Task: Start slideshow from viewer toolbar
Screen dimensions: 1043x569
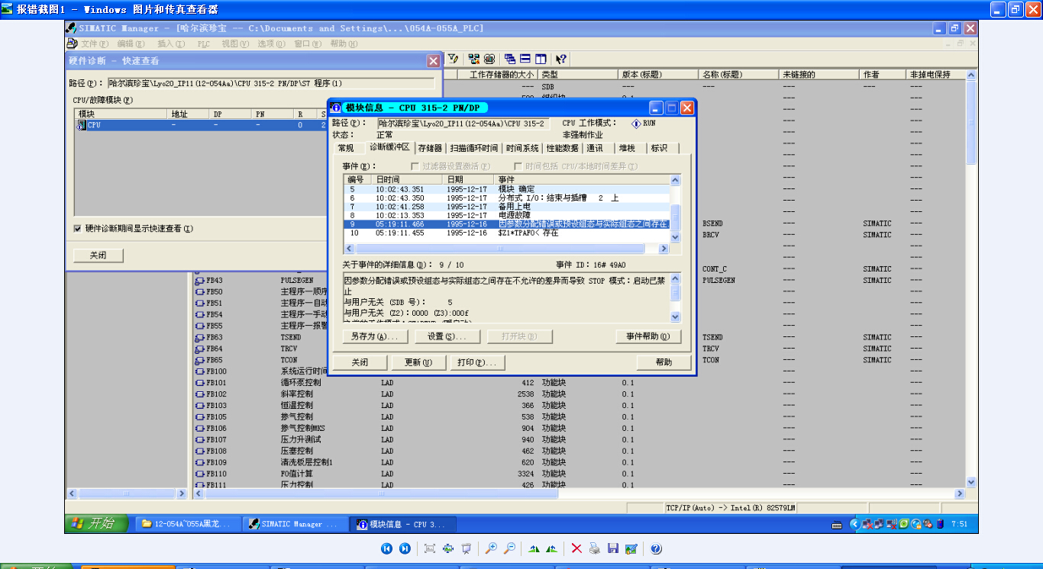Action: coord(467,548)
